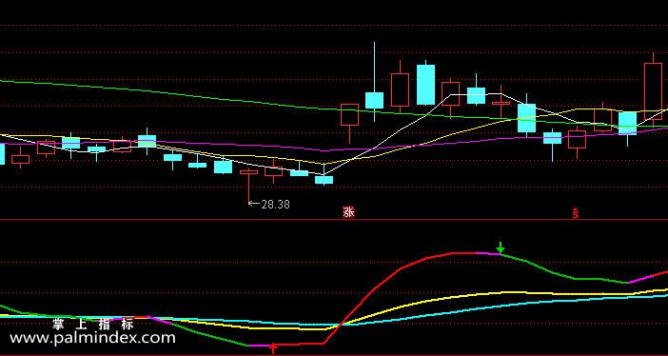The image size is (668, 356).
Task: Select the large red candlestick at far right
Action: point(653,90)
